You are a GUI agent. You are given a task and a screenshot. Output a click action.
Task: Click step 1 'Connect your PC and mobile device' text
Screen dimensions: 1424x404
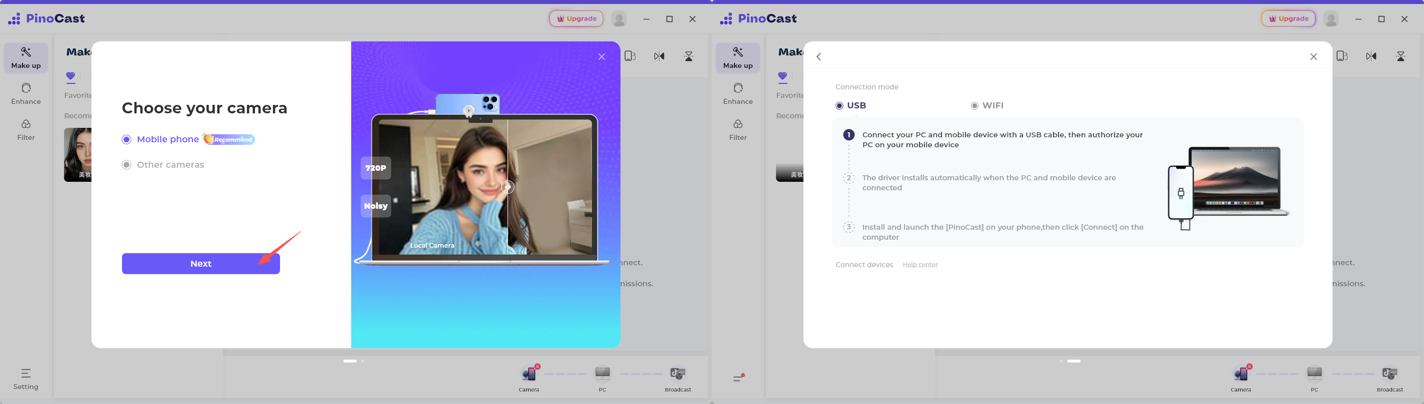pyautogui.click(x=1002, y=140)
